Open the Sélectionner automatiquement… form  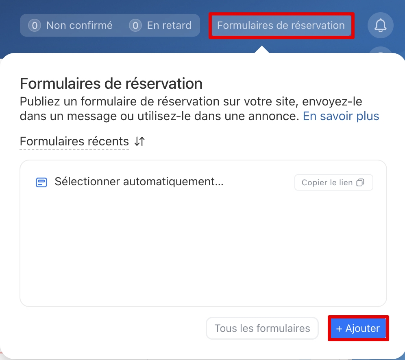139,182
